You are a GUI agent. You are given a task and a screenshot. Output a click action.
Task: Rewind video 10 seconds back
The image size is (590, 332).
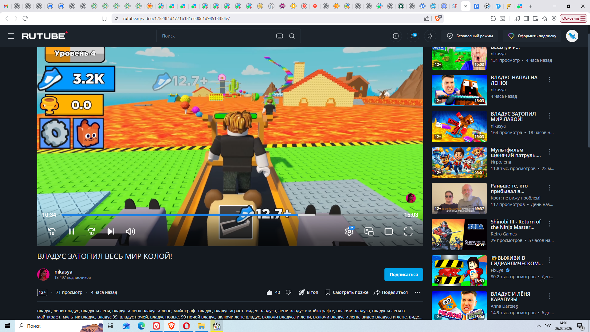coord(52,231)
